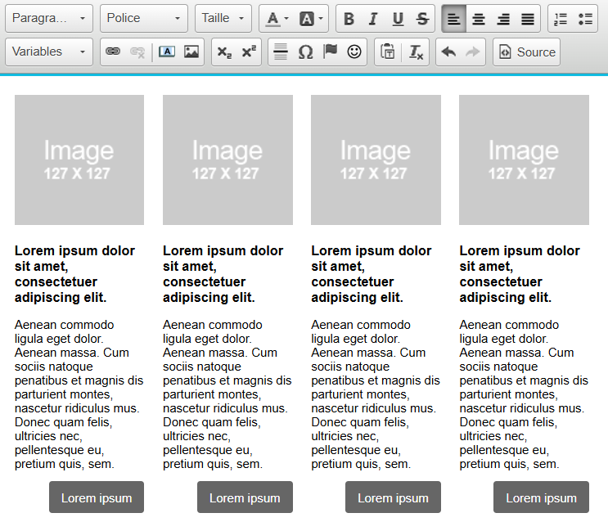Enable underline formatting

pyautogui.click(x=398, y=19)
